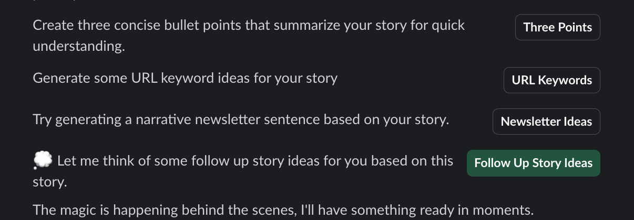Click the 'magic is happening behind the scenes' message
Viewport: 634px width, 220px height.
(173, 211)
